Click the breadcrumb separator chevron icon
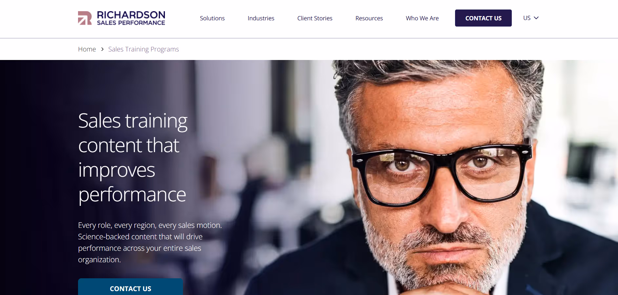 coord(102,49)
